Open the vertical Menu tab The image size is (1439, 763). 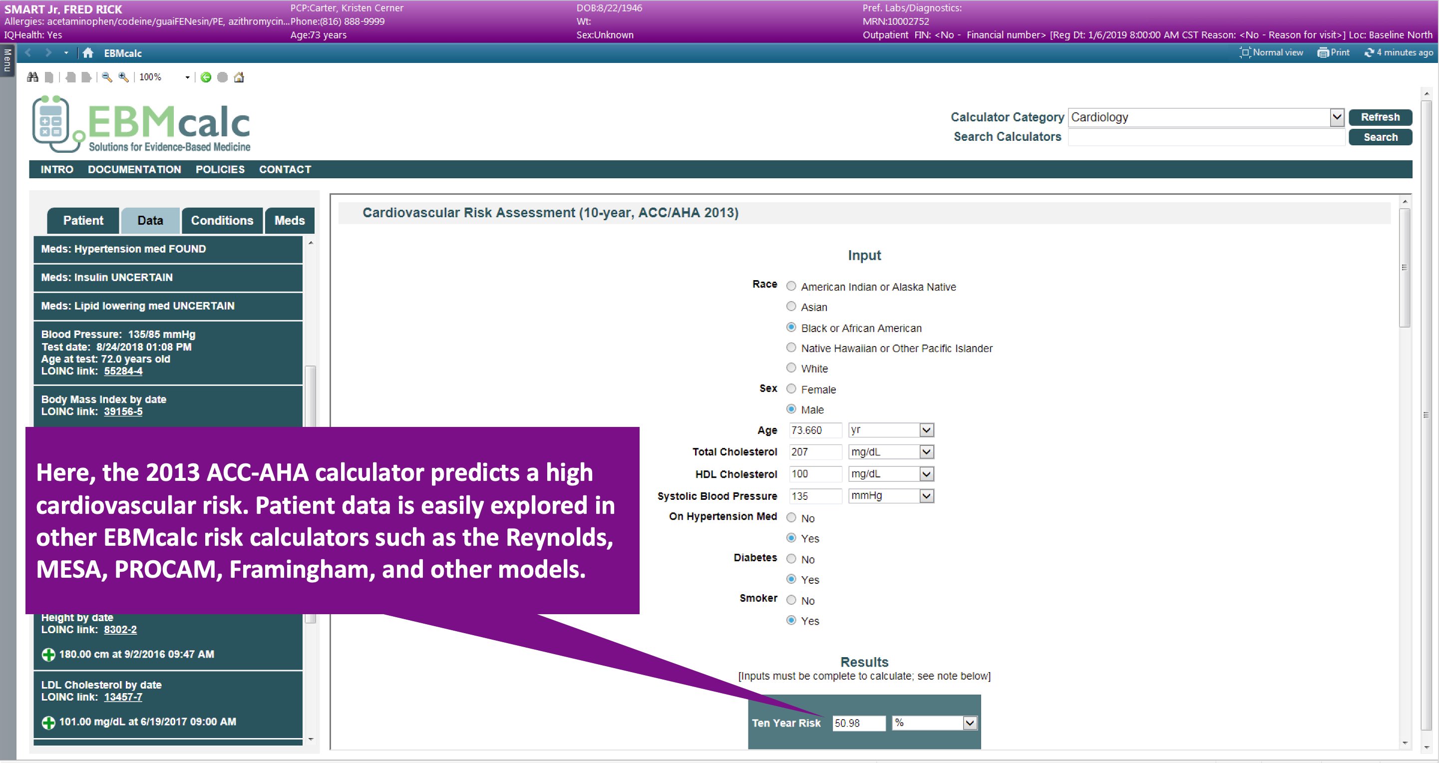click(x=7, y=60)
